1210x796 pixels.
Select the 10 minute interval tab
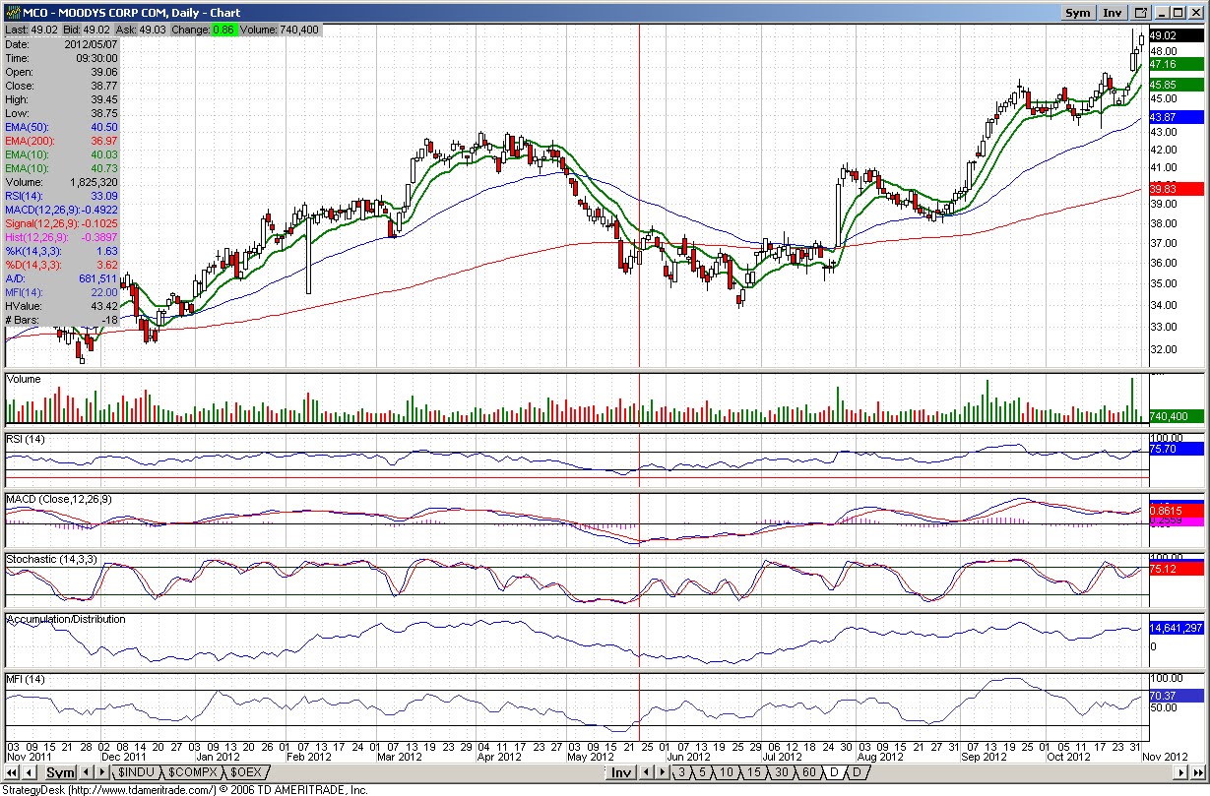click(x=727, y=772)
